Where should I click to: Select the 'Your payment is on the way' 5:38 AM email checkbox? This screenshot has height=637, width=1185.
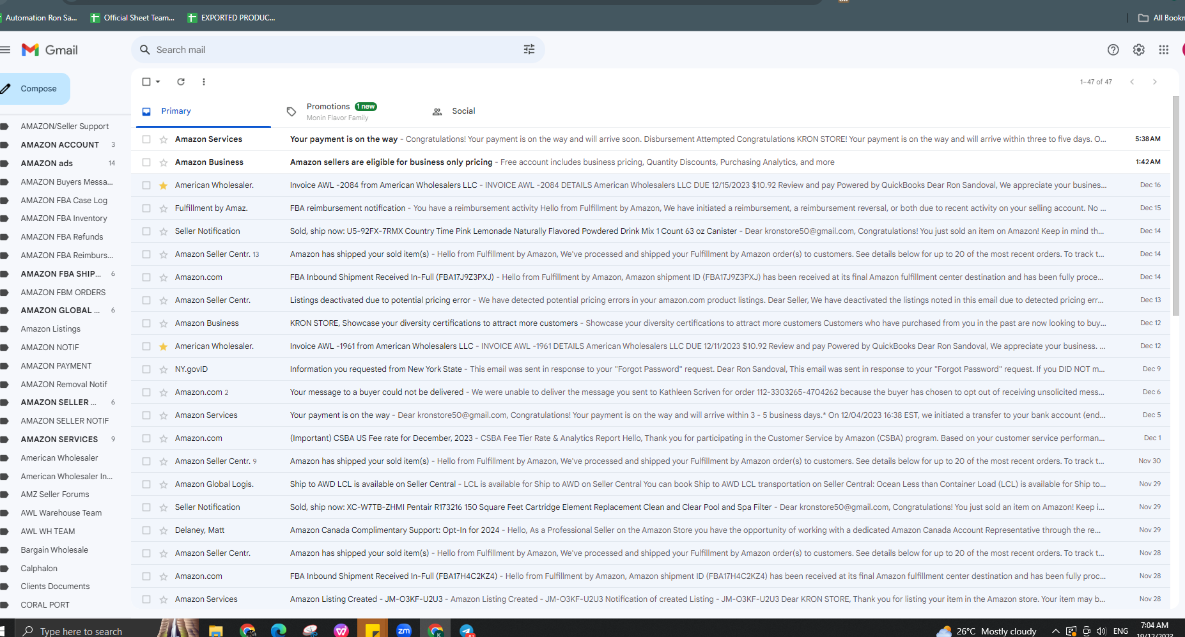pos(146,139)
